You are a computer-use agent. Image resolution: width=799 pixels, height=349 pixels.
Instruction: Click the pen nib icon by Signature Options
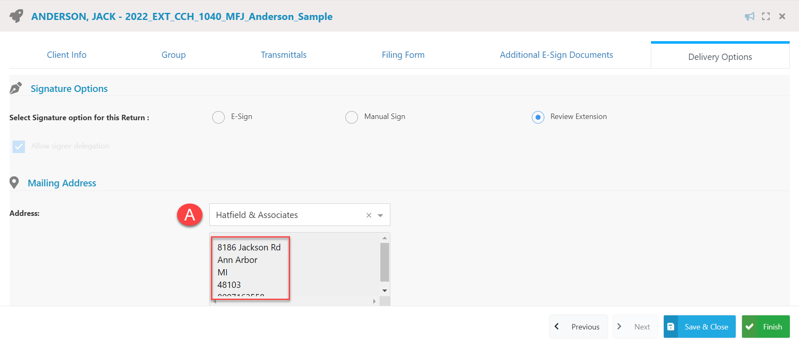tap(16, 88)
